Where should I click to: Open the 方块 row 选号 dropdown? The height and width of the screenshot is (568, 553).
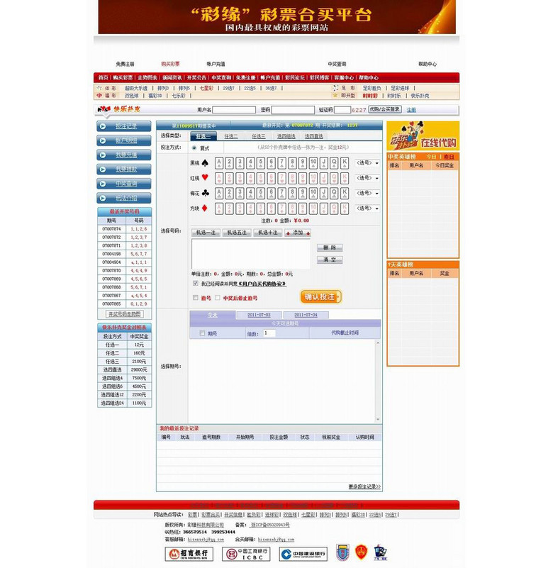pos(367,208)
